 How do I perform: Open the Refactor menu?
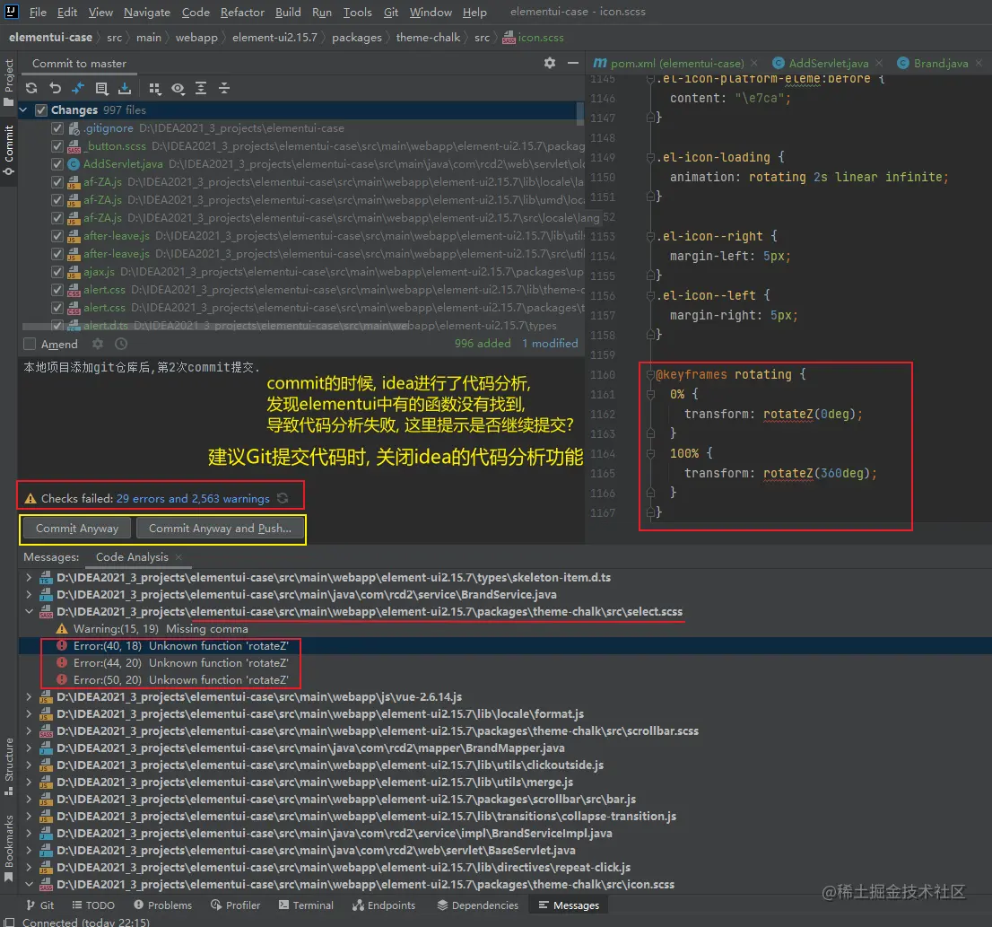point(242,12)
